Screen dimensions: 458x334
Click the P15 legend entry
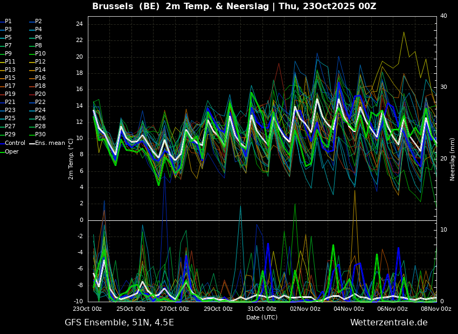pyautogui.click(x=8, y=78)
